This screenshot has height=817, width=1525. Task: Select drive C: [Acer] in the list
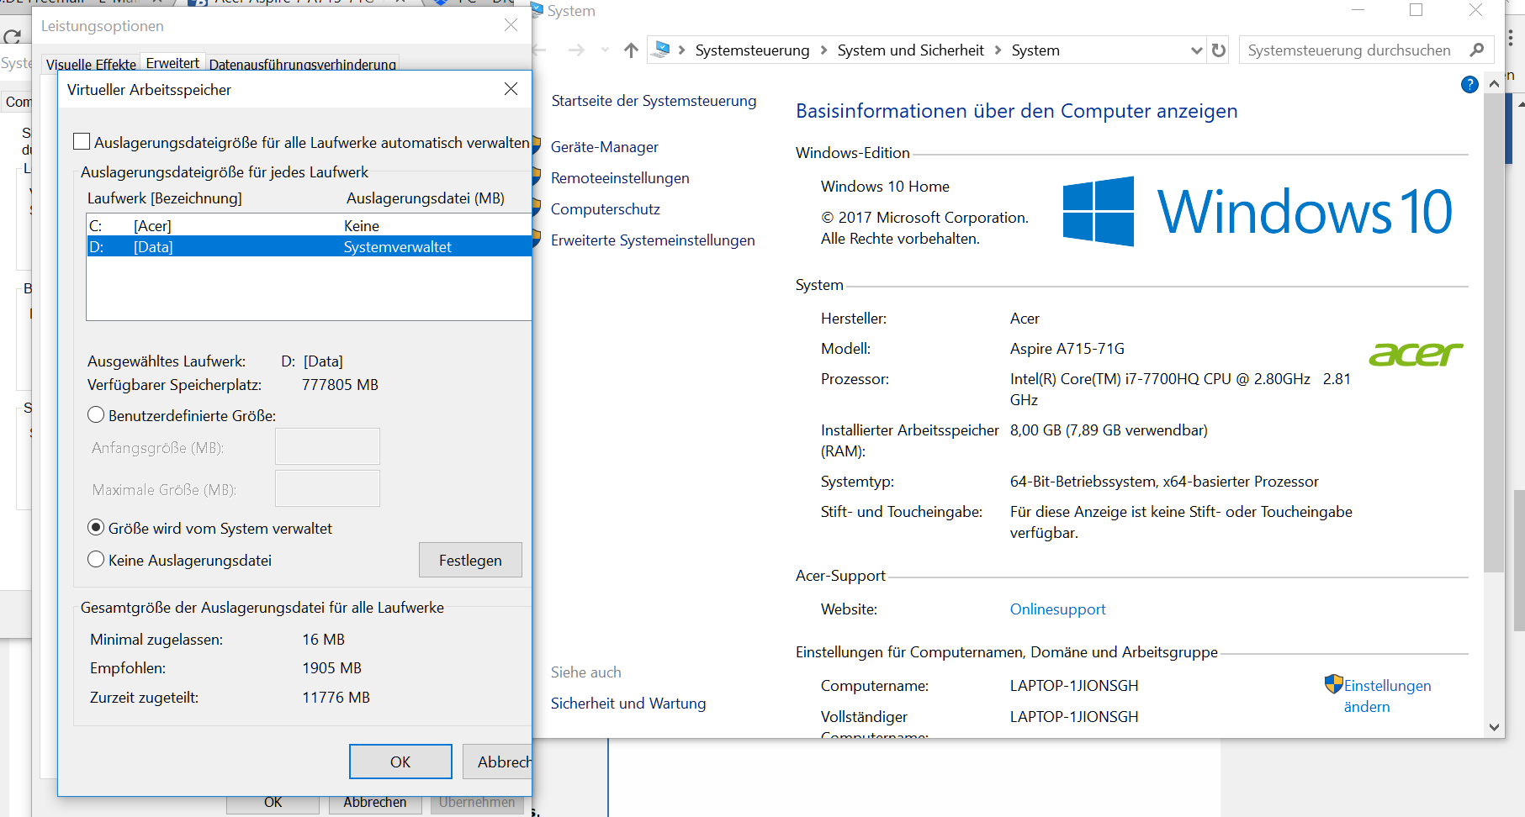[x=309, y=225]
